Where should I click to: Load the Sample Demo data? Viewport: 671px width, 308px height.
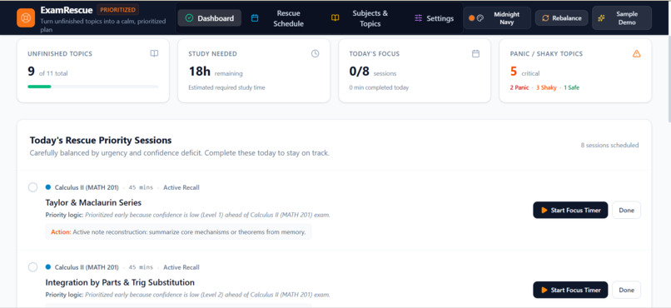coord(622,18)
